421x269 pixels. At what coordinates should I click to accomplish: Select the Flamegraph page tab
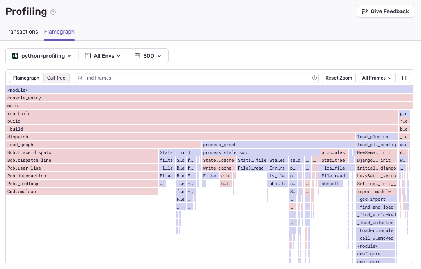[x=59, y=32]
